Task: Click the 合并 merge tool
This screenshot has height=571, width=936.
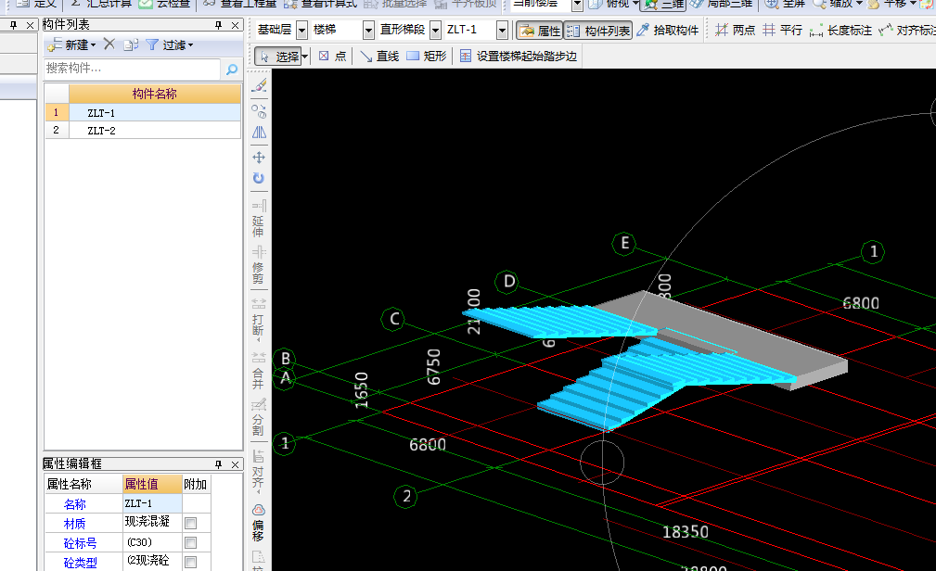Action: tap(259, 371)
